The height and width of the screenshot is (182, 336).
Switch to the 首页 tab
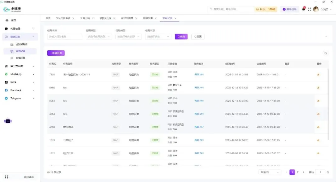(x=48, y=18)
